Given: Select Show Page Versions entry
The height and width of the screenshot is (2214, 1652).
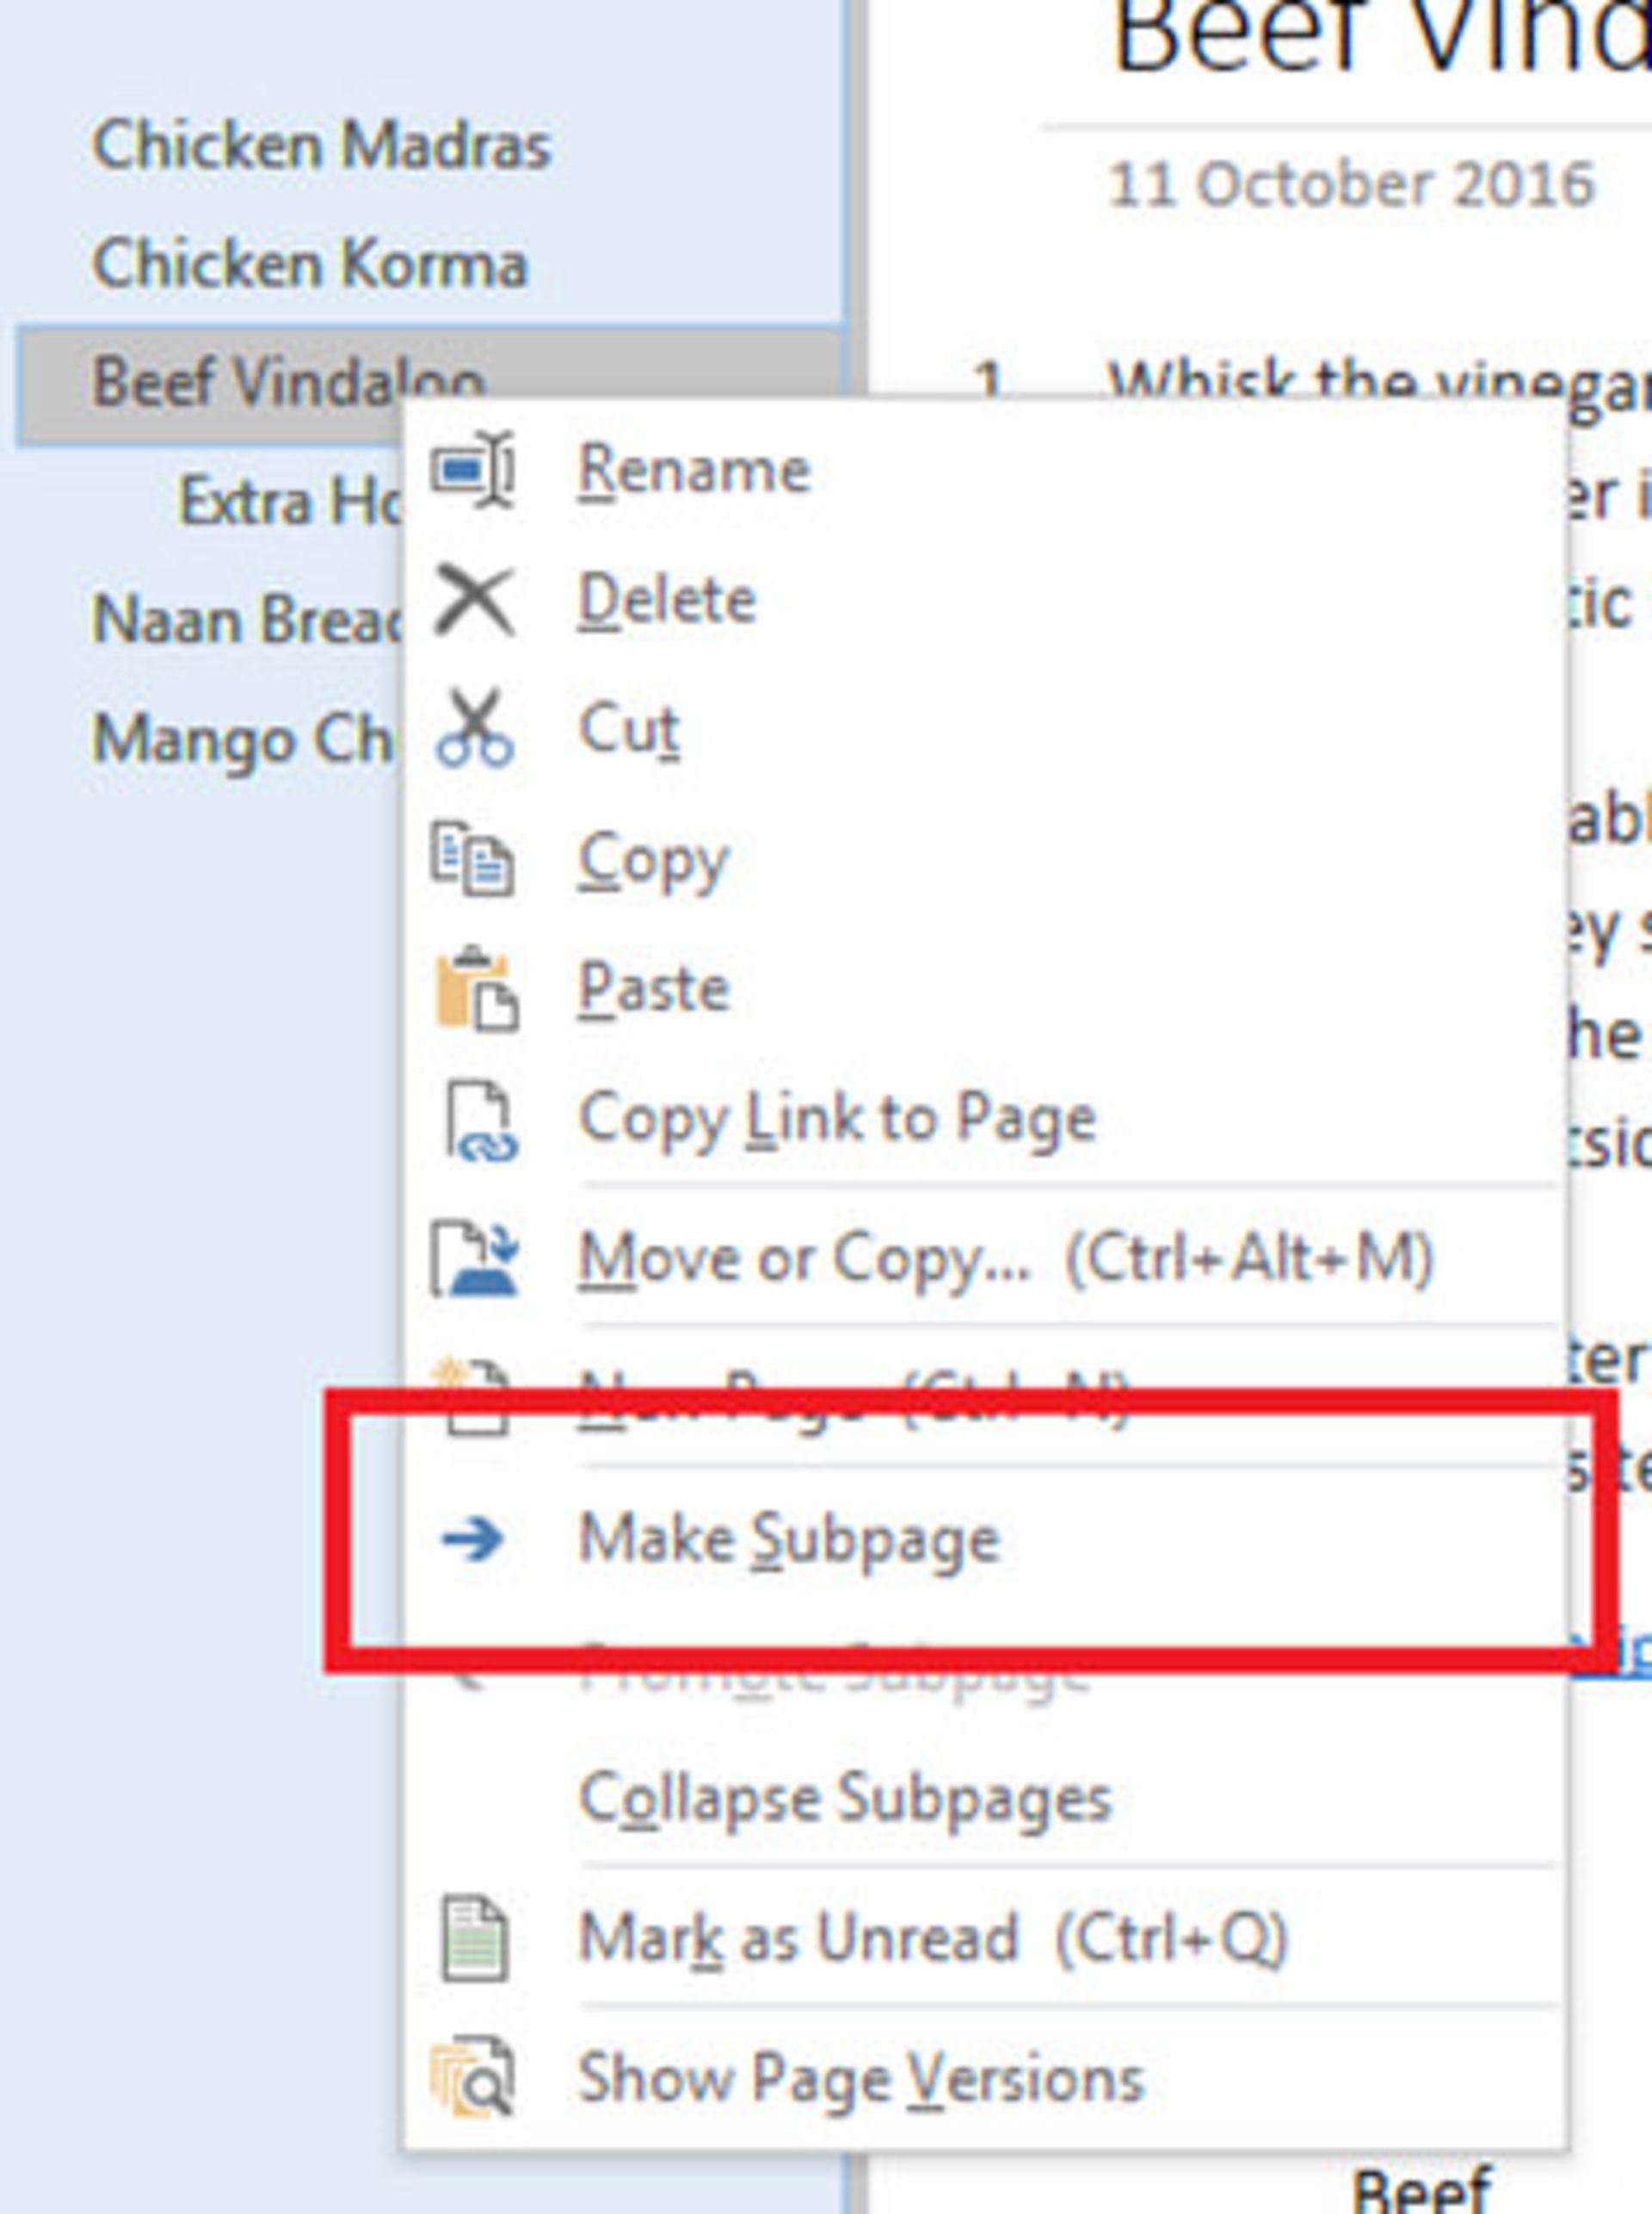Looking at the screenshot, I should (860, 2080).
